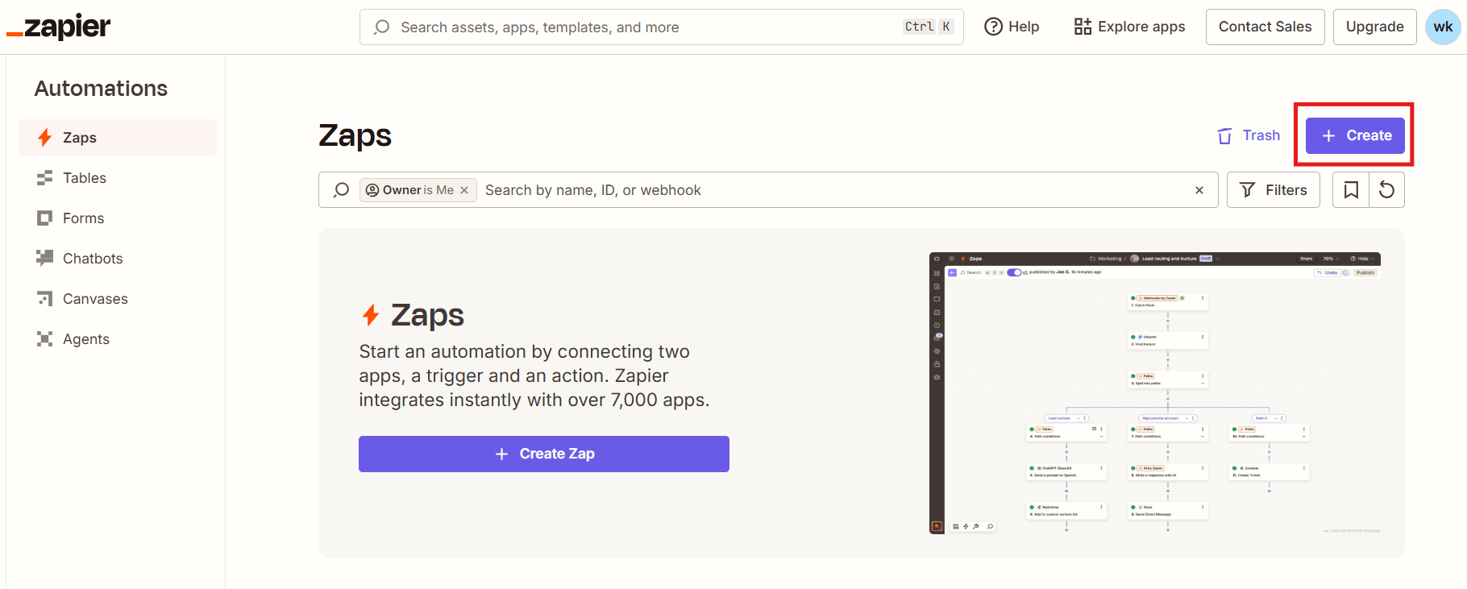Clear the Zaps search with the X icon
This screenshot has width=1467, height=589.
pyautogui.click(x=1199, y=190)
